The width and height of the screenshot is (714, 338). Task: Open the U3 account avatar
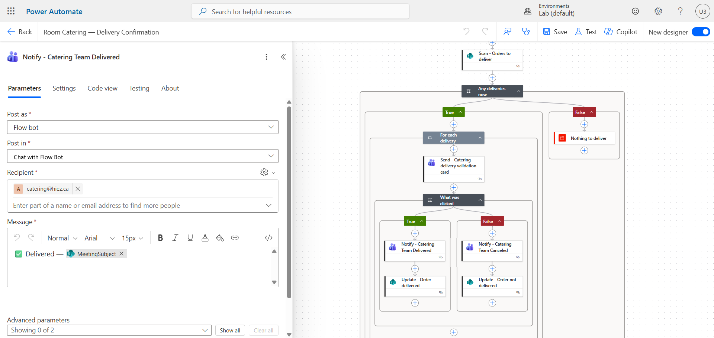(x=702, y=11)
